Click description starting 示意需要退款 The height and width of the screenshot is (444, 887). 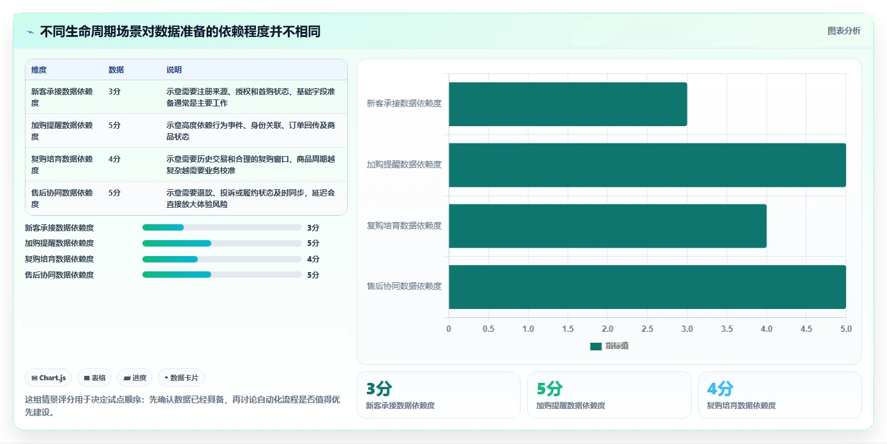click(251, 198)
